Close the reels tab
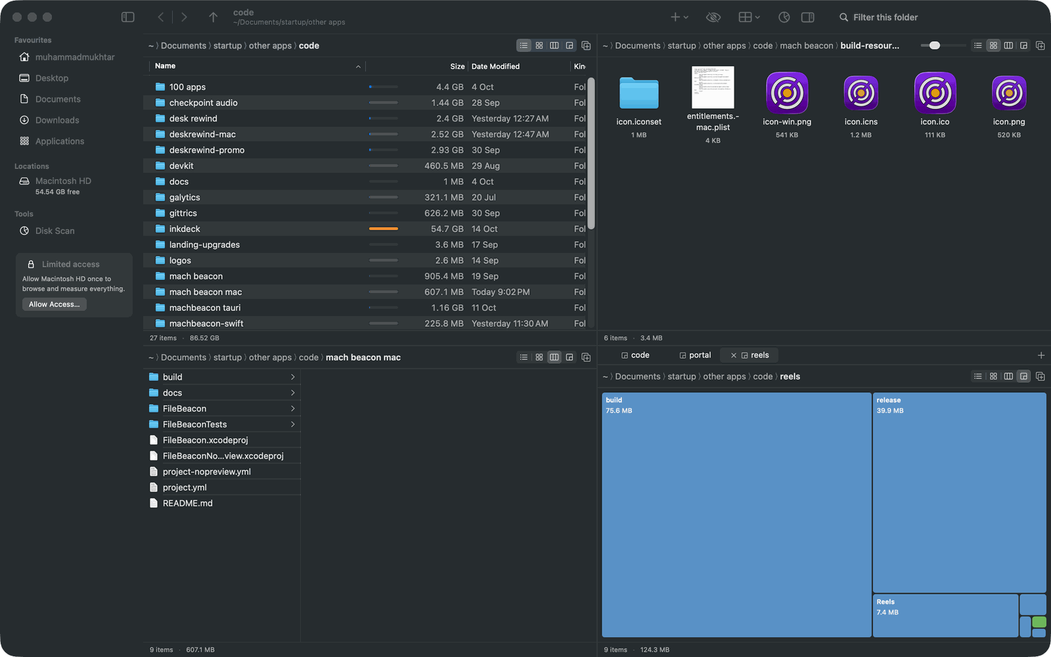1051x657 pixels. (734, 355)
